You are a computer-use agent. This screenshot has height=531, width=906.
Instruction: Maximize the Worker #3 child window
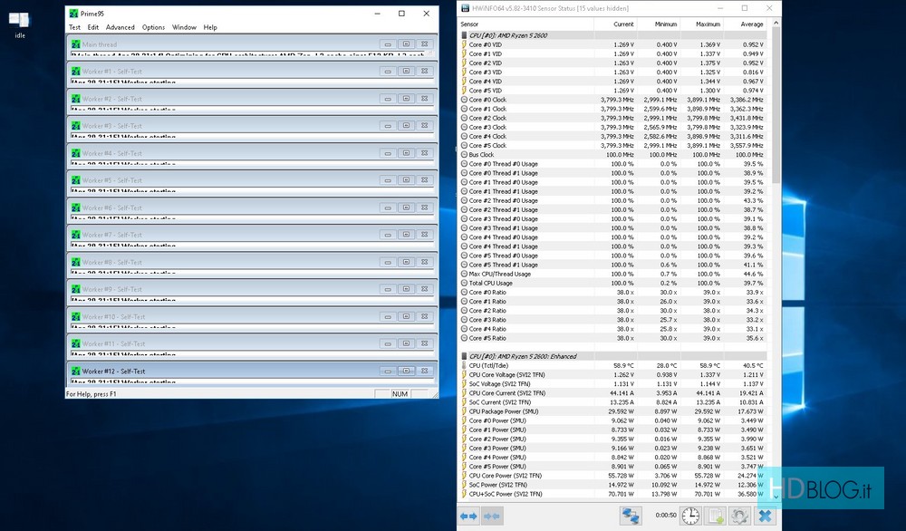coord(406,126)
